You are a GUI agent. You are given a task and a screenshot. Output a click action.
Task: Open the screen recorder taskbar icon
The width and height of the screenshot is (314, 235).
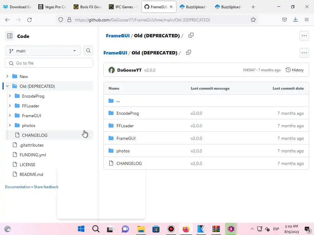click(x=171, y=229)
